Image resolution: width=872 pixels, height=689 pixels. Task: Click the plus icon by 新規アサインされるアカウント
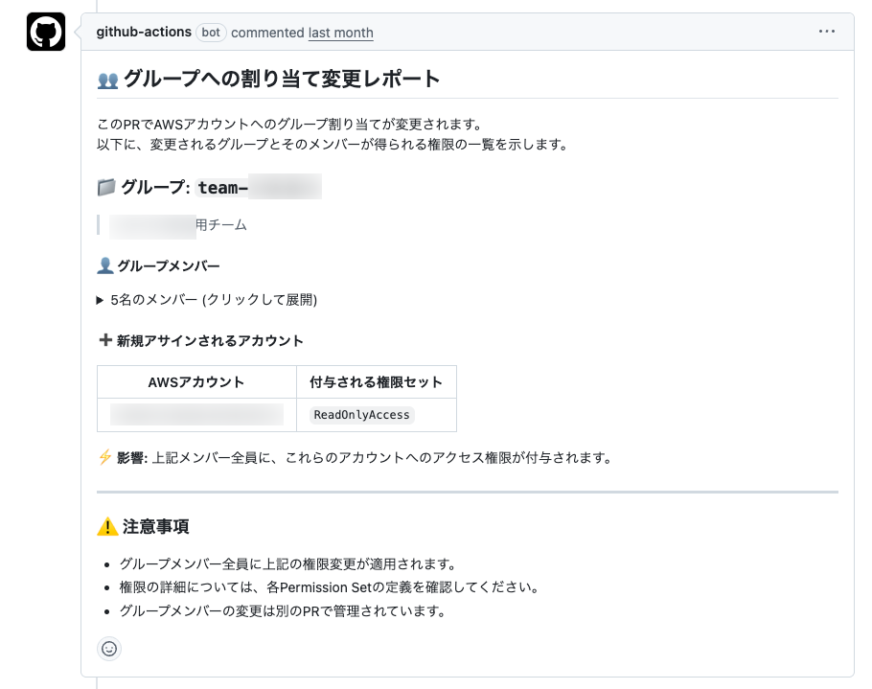(105, 340)
